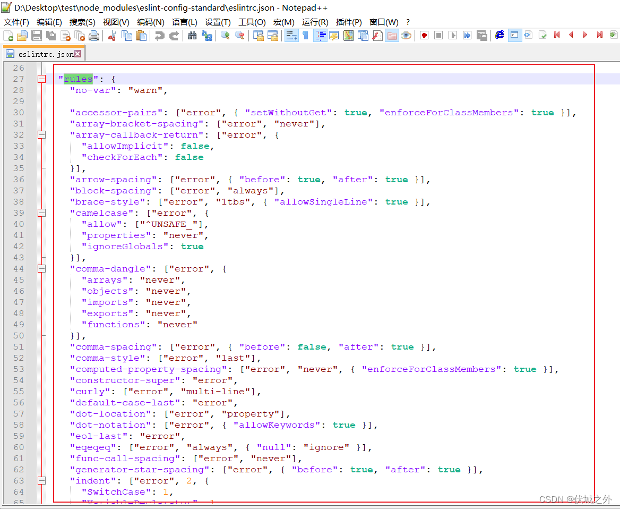This screenshot has width=620, height=509.
Task: Collapse the "rules" block fold marker
Action: (x=41, y=79)
